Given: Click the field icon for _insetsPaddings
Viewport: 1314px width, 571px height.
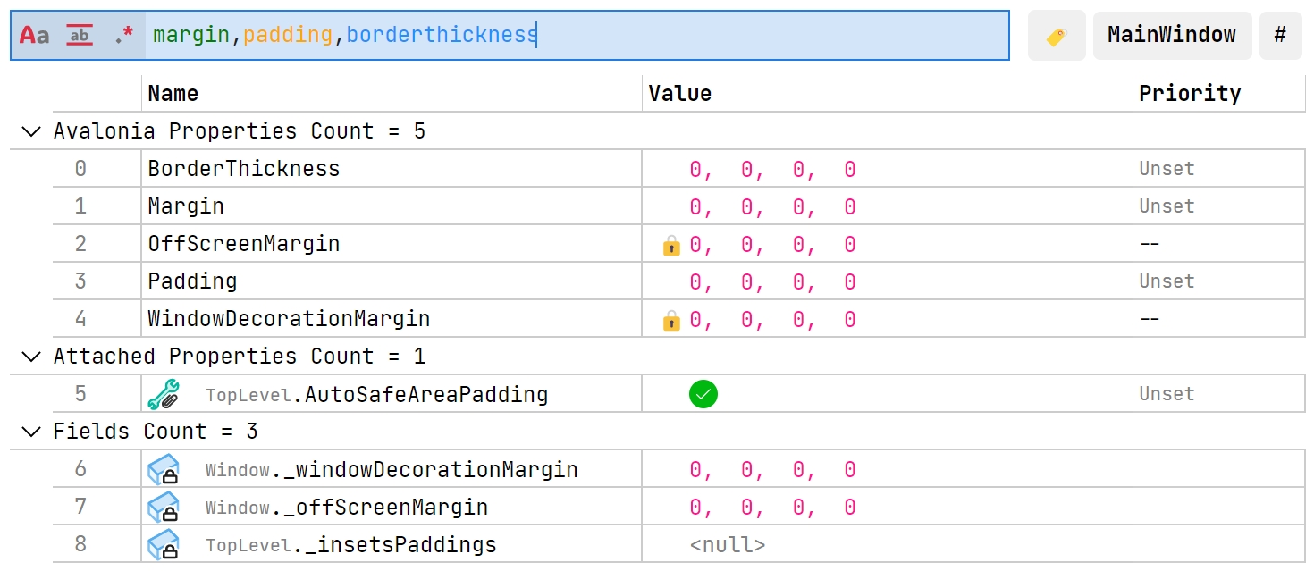Looking at the screenshot, I should [x=164, y=545].
